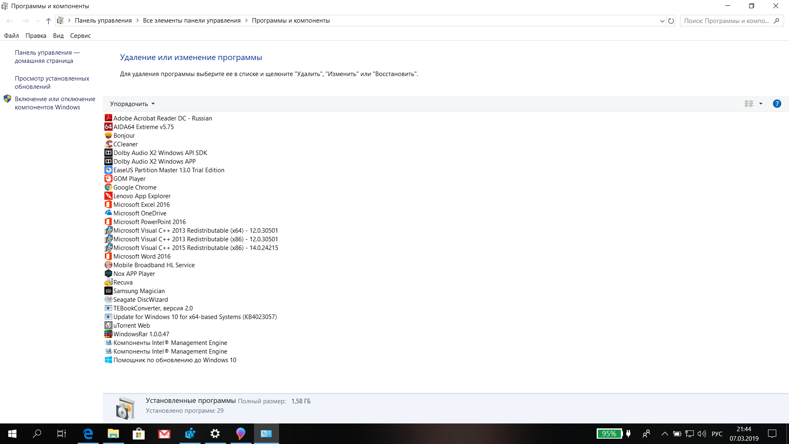The height and width of the screenshot is (444, 789).
Task: Select Seagate DiscWizard entry
Action: coord(136,299)
